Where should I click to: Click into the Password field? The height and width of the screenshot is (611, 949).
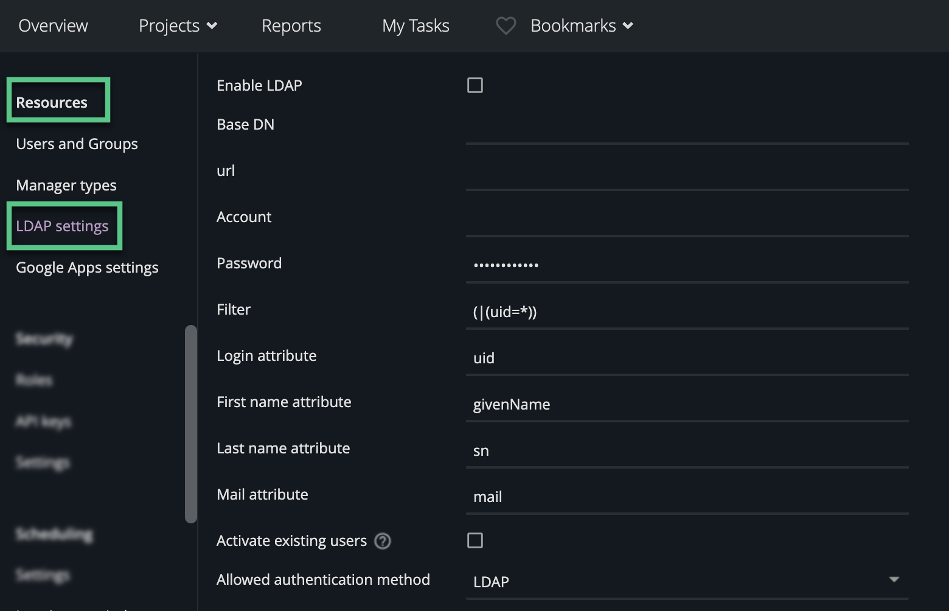coord(686,265)
